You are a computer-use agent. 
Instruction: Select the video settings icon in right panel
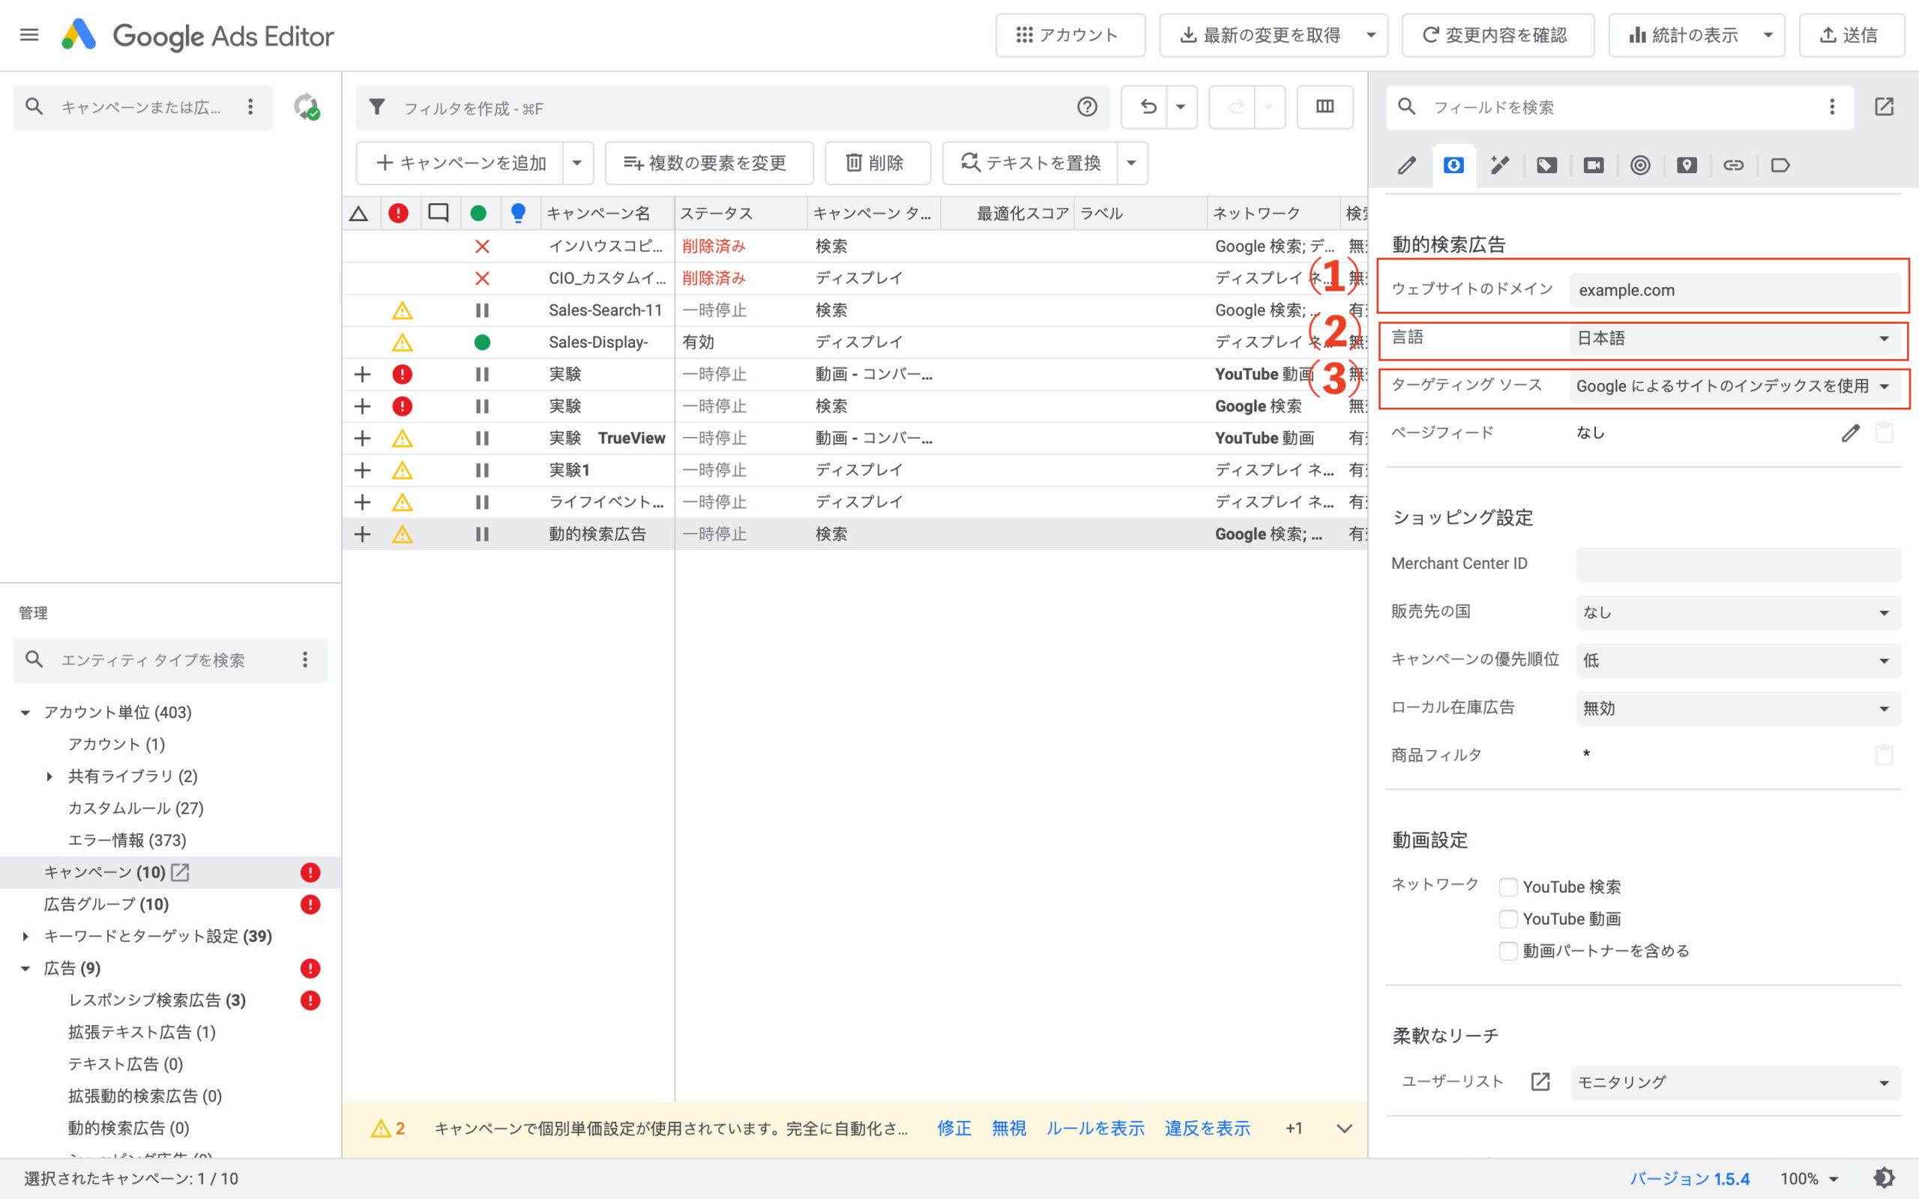[1593, 165]
